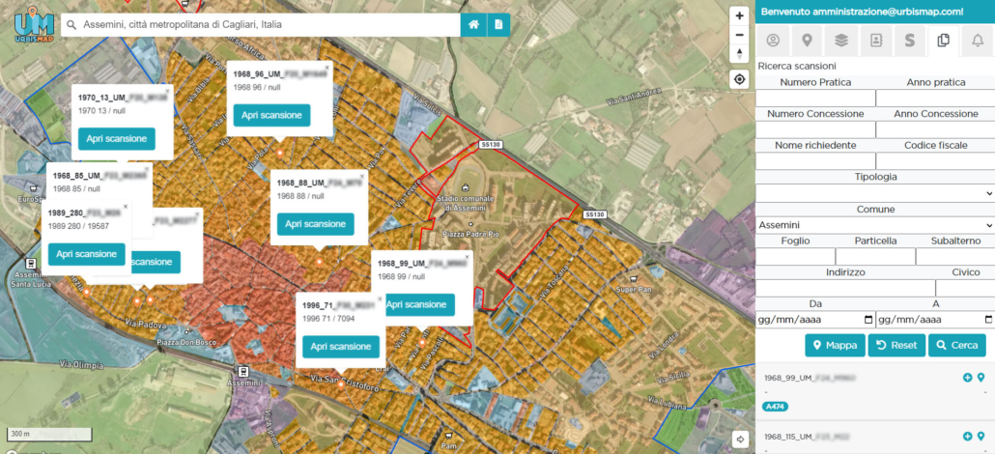Close the 1968_96_UM popup
Screen dimensions: 995x454
(x=327, y=67)
